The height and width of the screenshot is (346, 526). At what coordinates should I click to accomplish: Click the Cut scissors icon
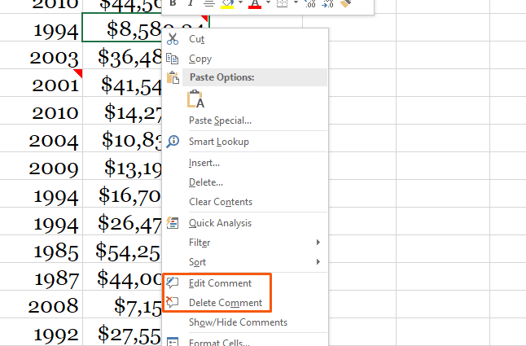click(173, 38)
